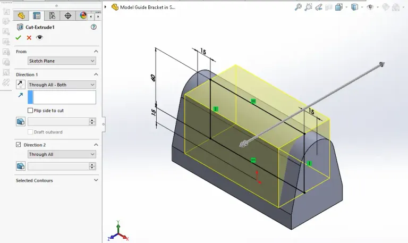Image resolution: width=408 pixels, height=243 pixels.
Task: Open Through All - Both end condition dropdown
Action: (x=62, y=85)
